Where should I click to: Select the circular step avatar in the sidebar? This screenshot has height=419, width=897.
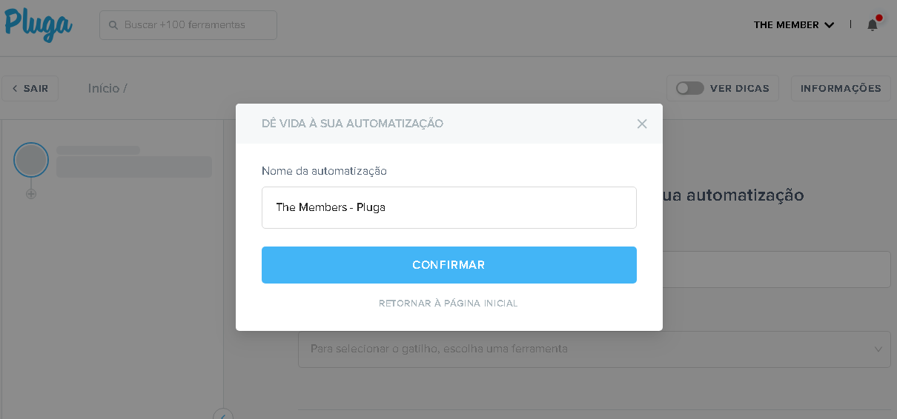pyautogui.click(x=31, y=160)
